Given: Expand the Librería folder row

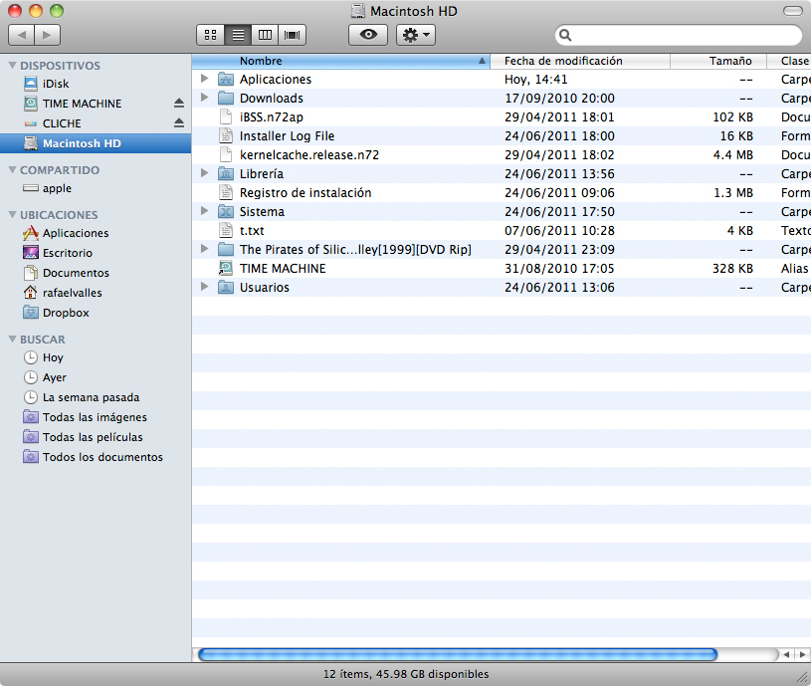Looking at the screenshot, I should (204, 173).
